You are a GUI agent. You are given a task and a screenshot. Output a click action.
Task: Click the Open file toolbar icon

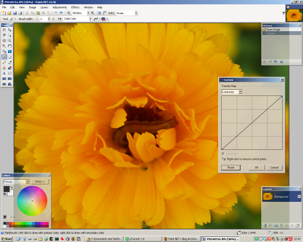tap(9, 13)
